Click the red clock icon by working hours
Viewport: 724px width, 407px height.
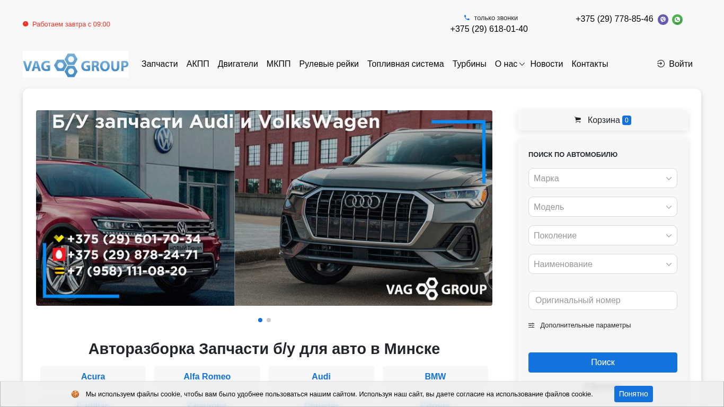tap(25, 24)
